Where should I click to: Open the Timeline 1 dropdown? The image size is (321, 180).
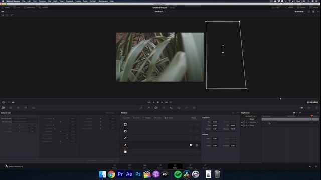160,12
